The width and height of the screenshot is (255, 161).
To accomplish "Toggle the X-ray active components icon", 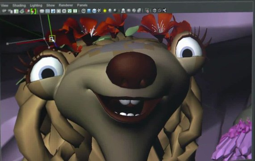I will coord(159,11).
